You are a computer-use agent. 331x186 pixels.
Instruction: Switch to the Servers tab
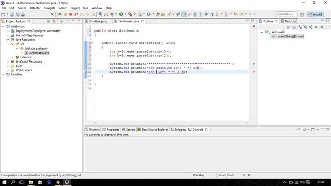[x=128, y=130]
